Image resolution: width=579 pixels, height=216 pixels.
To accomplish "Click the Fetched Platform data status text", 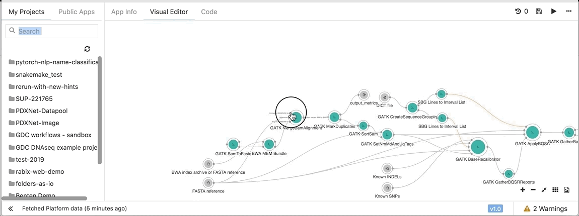I will (x=74, y=208).
